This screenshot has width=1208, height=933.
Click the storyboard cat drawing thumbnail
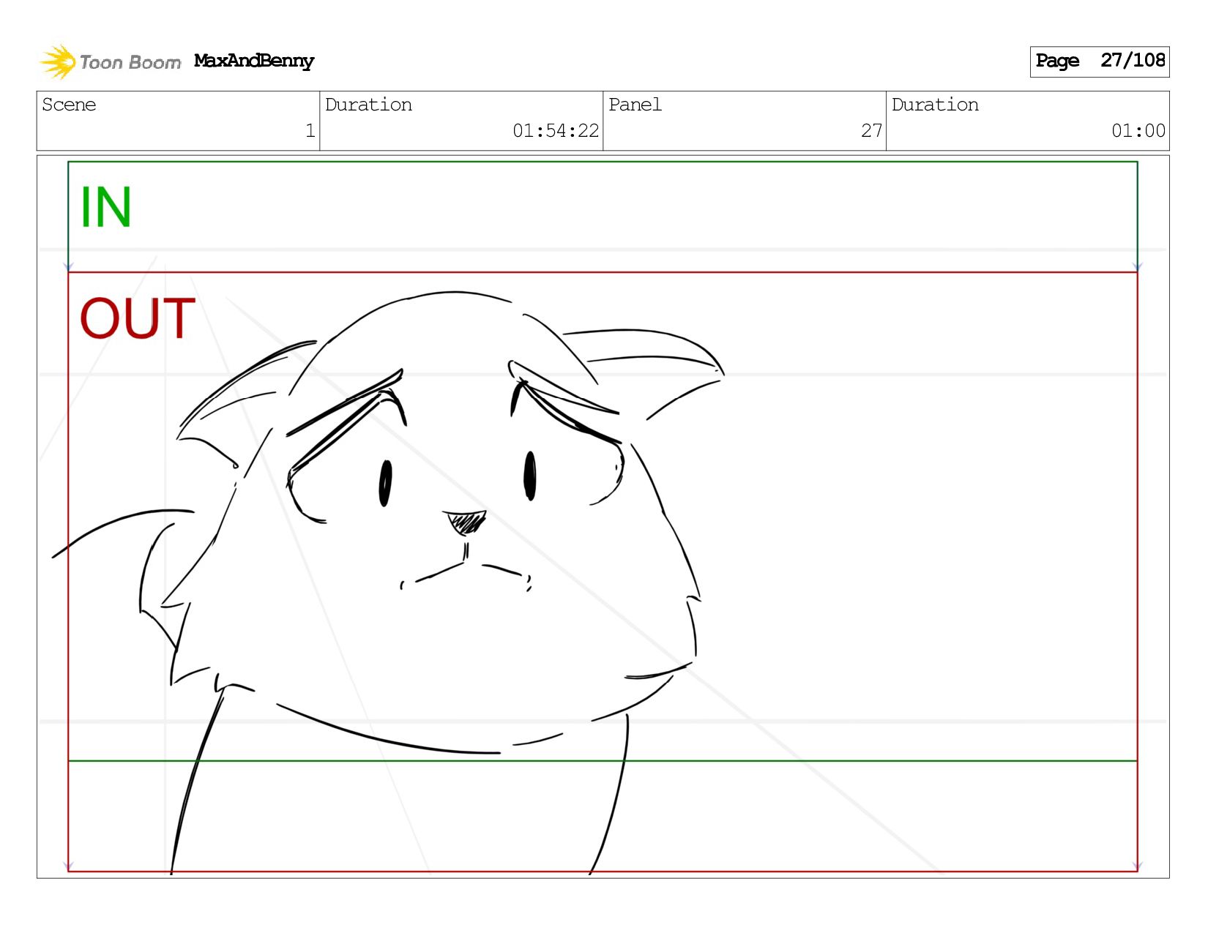click(x=603, y=517)
